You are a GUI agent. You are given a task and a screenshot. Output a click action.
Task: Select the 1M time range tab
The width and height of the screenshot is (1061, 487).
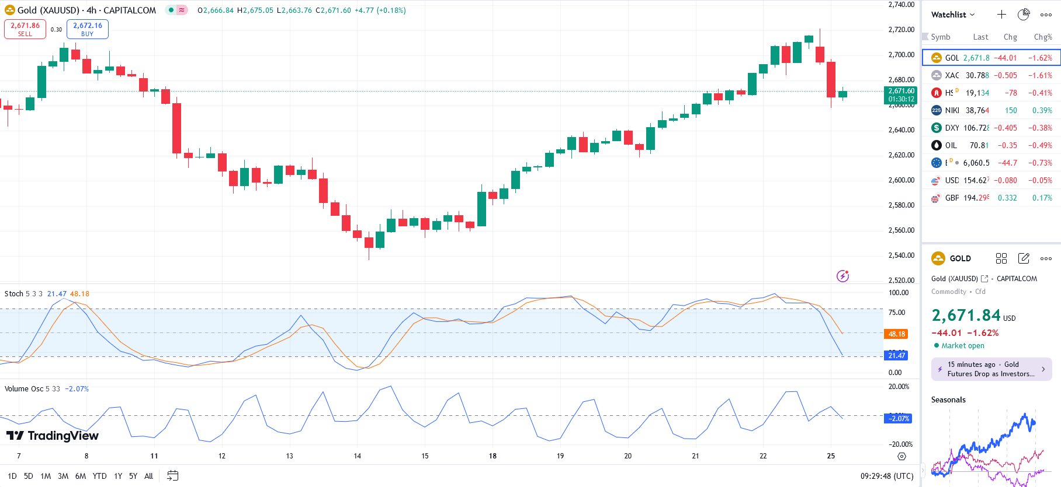pyautogui.click(x=46, y=476)
